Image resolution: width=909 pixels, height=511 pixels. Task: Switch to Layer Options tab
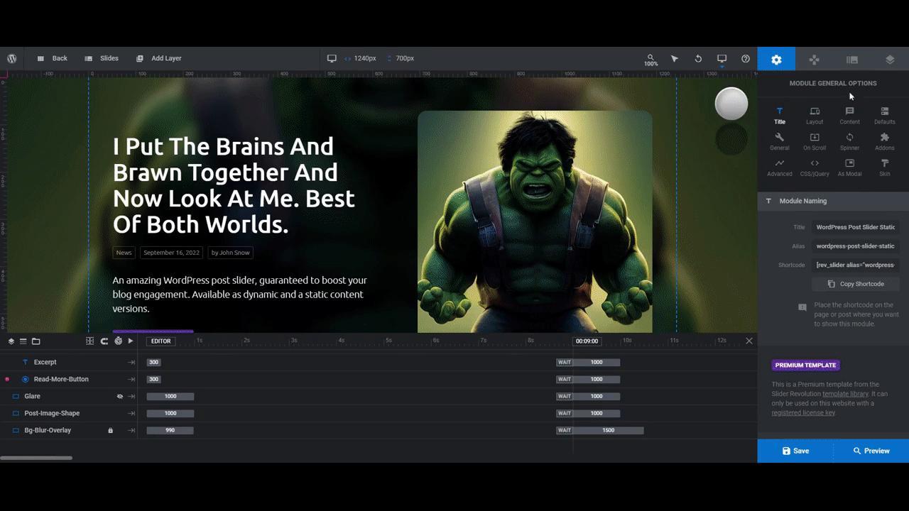(890, 59)
